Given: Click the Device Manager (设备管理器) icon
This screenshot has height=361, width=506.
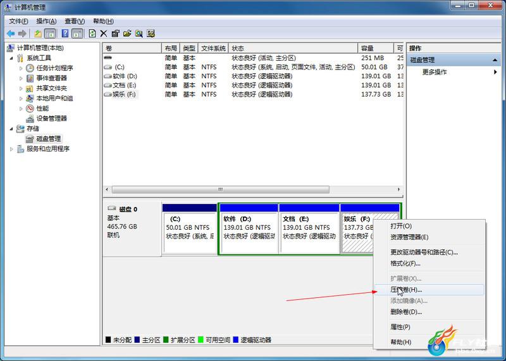Looking at the screenshot, I should tap(30, 119).
